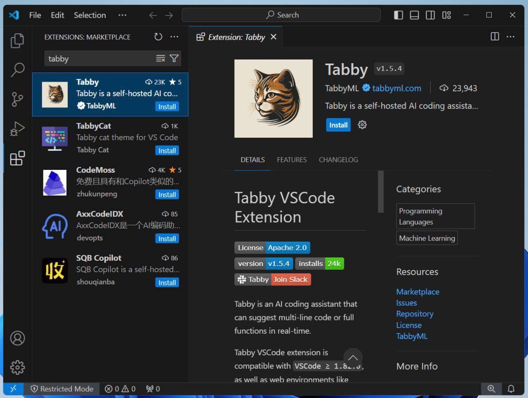Image resolution: width=528 pixels, height=398 pixels.
Task: Click the TabbyML publisher name
Action: click(x=342, y=88)
